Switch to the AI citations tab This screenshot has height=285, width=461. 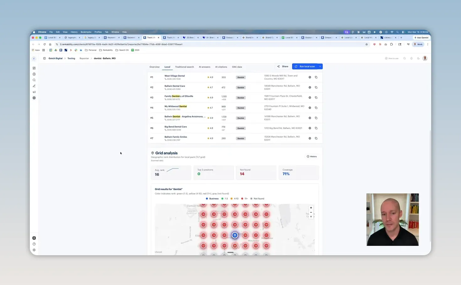pyautogui.click(x=221, y=67)
